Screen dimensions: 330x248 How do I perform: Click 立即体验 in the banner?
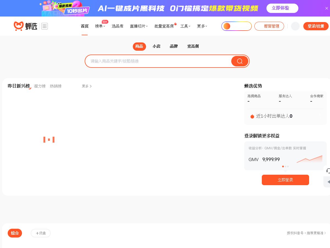(282, 8)
